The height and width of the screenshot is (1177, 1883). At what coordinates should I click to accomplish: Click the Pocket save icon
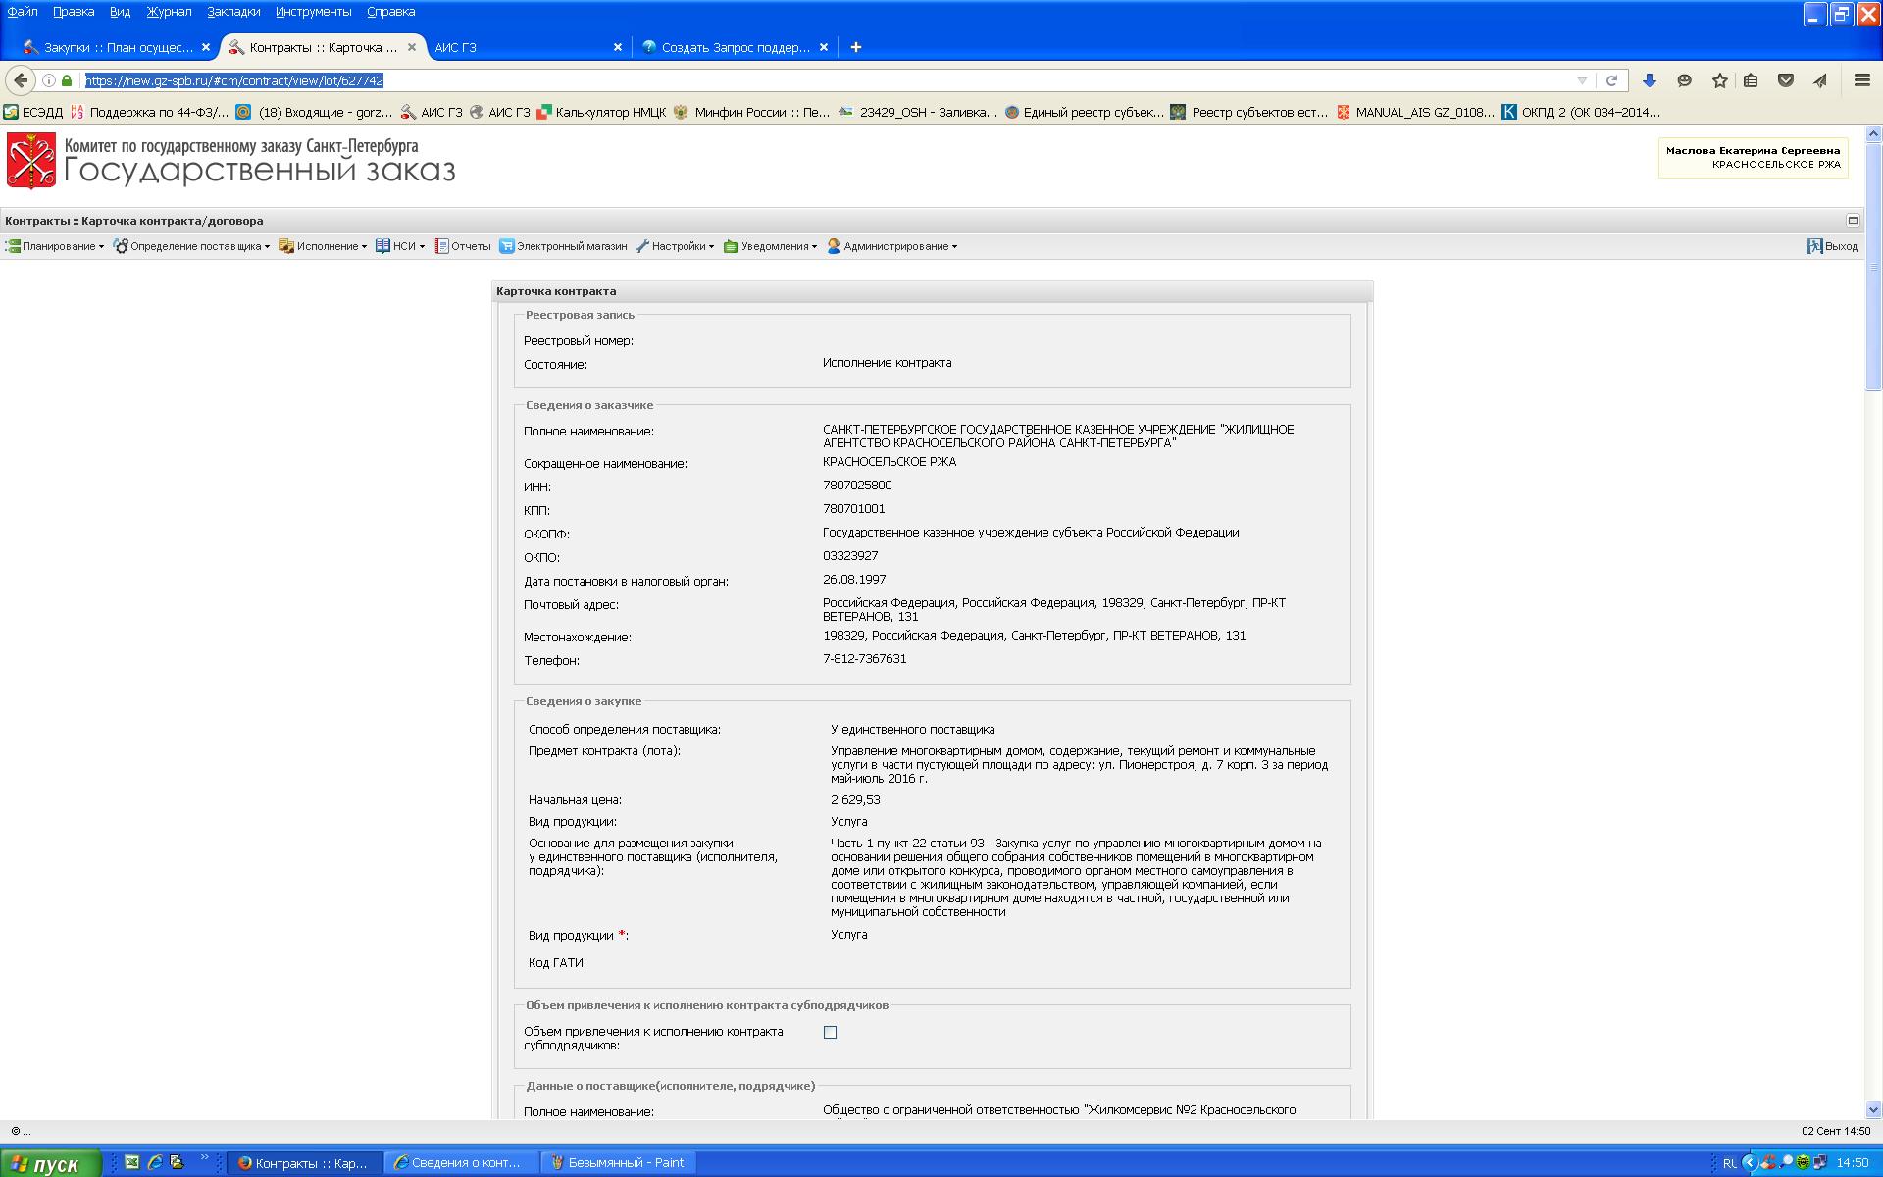click(x=1786, y=80)
